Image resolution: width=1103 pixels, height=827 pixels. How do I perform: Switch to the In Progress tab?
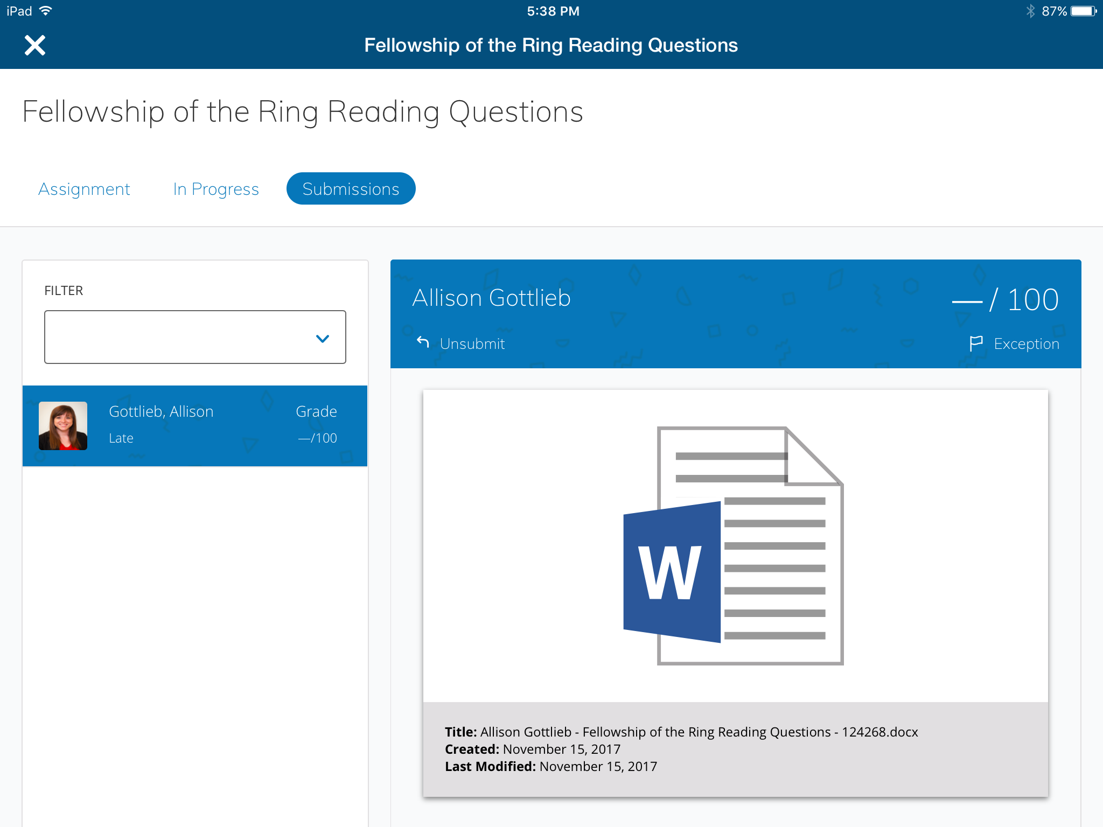point(216,189)
